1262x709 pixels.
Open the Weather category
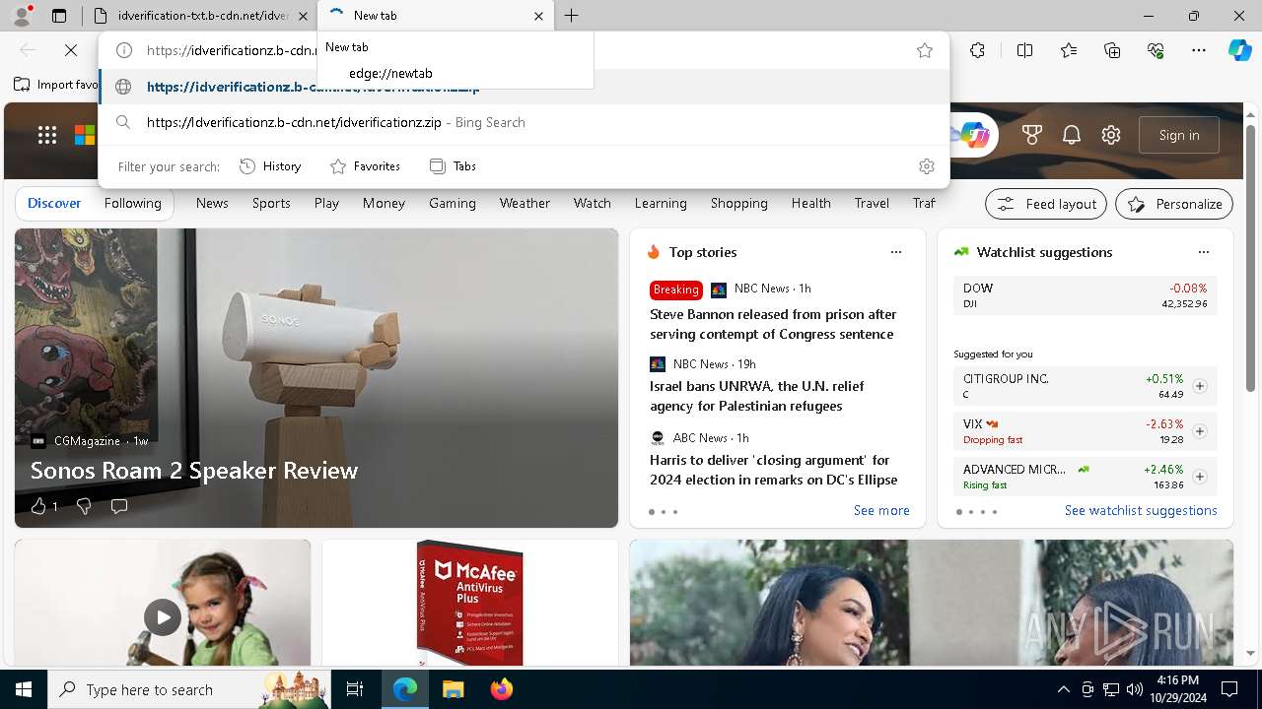coord(525,203)
